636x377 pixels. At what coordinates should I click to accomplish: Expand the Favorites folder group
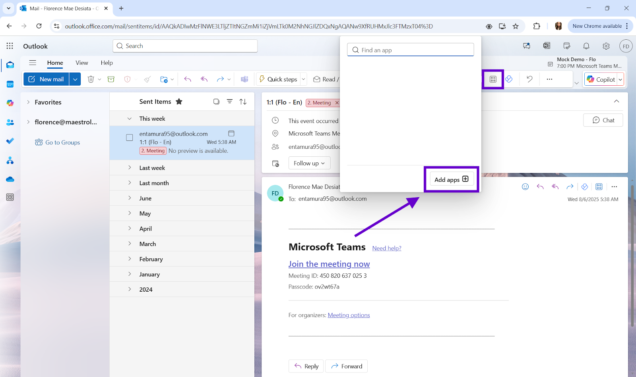28,102
